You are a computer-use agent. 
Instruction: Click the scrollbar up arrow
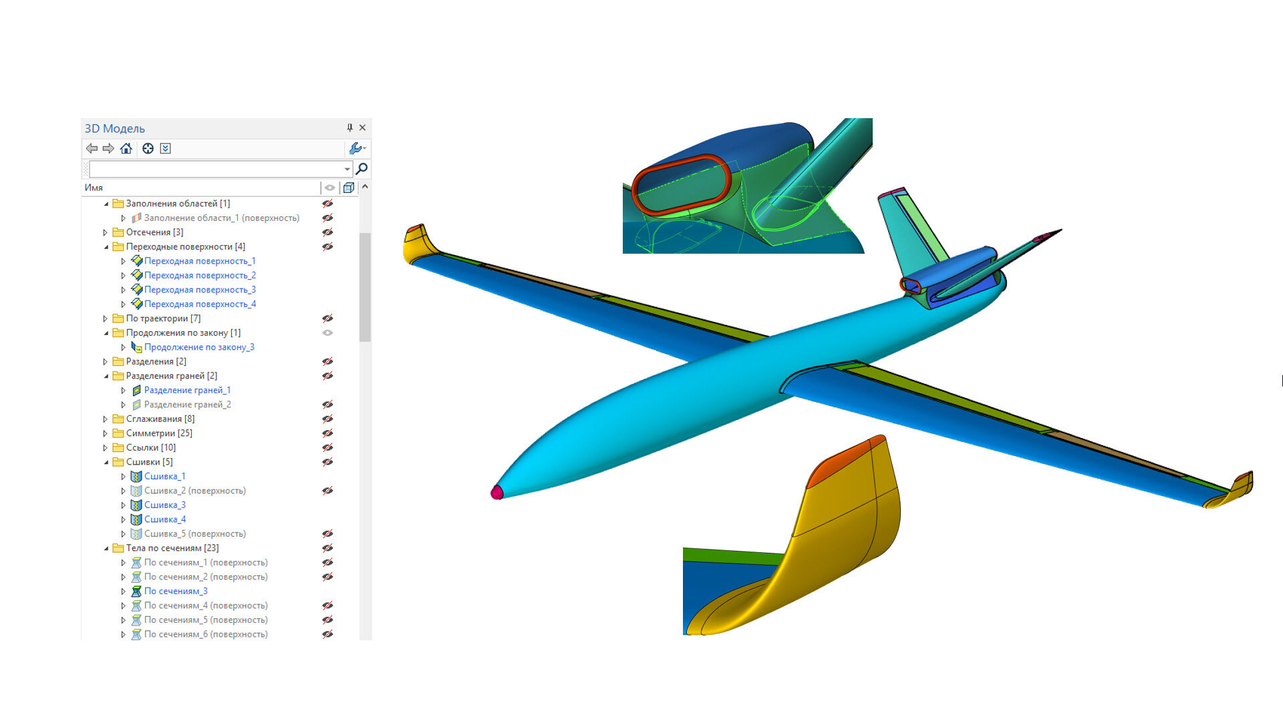coord(365,187)
